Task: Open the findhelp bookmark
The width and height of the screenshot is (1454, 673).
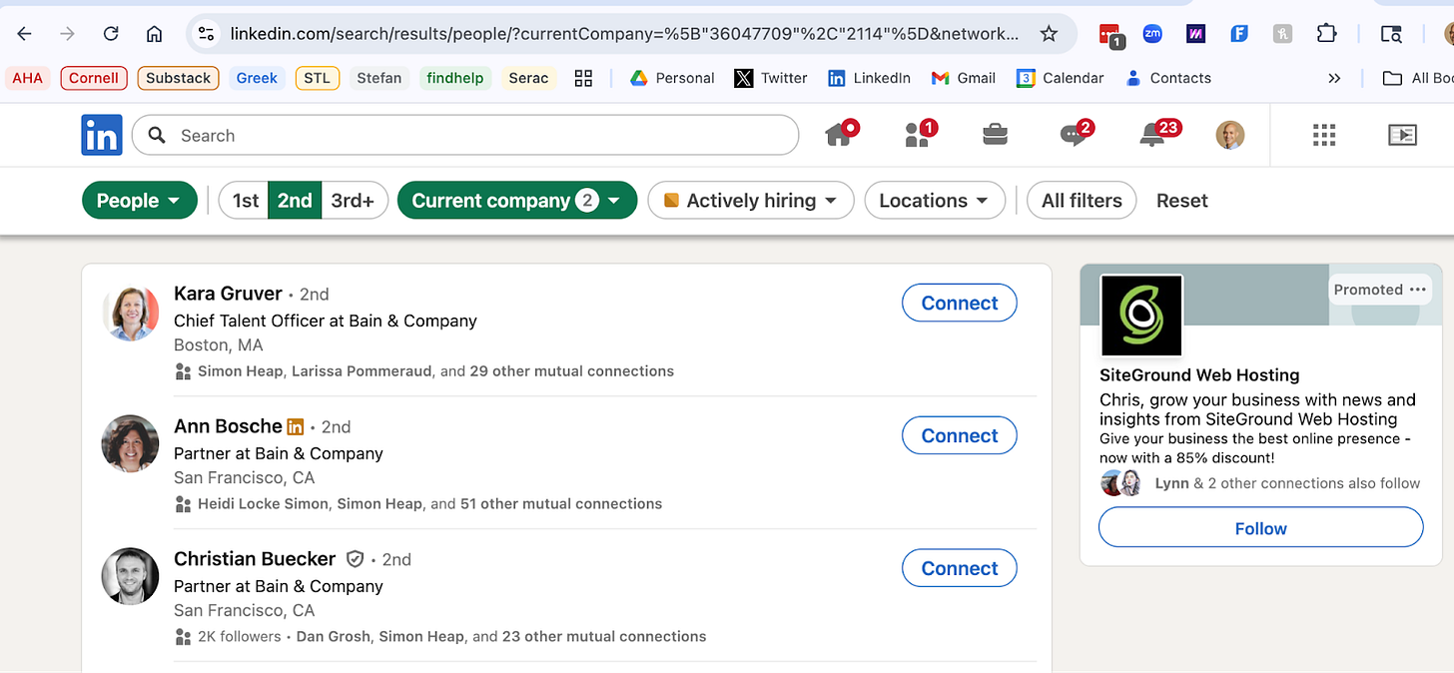Action: pos(455,78)
